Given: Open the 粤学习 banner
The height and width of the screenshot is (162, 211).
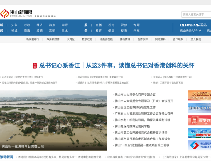Looking at the screenshot, I should click(199, 121).
